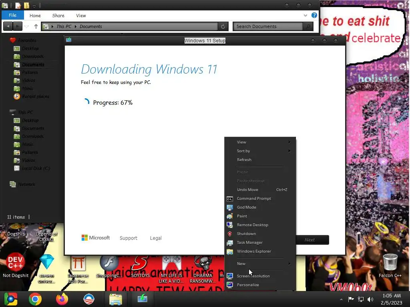Click Favorites heart heading

(27, 40)
